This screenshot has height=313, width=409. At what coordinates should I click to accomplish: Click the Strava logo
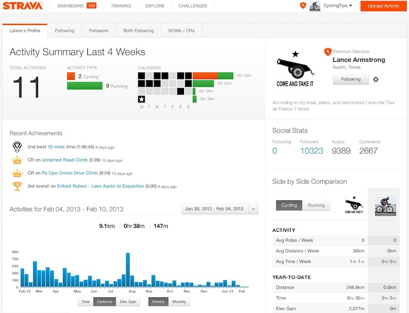click(23, 6)
